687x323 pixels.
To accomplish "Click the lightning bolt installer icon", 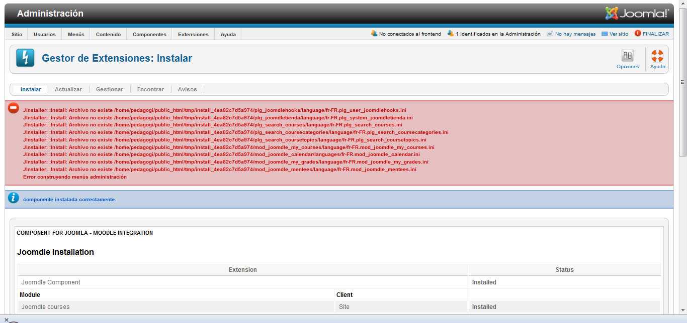I will 25,58.
